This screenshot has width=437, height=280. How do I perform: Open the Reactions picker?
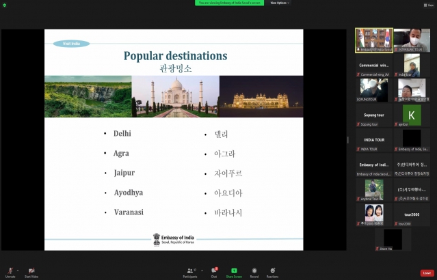point(272,271)
